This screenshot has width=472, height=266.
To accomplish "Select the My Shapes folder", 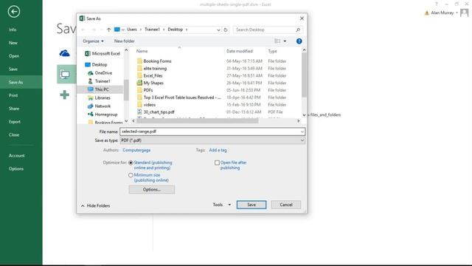I will click(150, 83).
